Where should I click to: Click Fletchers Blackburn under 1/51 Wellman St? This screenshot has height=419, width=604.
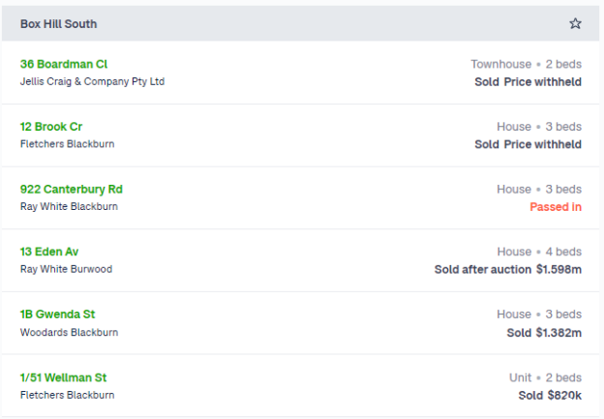(68, 395)
